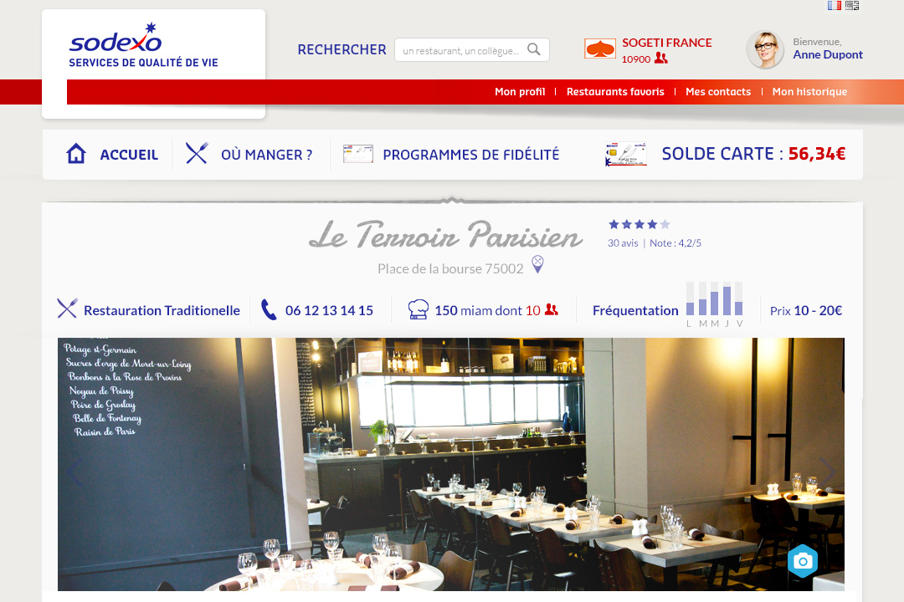Viewport: 904px width, 602px height.
Task: Click the chef hat miam icon
Action: 419,309
